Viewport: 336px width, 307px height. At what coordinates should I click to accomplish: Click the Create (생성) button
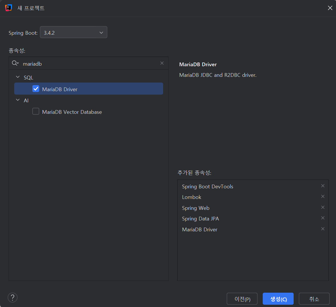pyautogui.click(x=278, y=299)
